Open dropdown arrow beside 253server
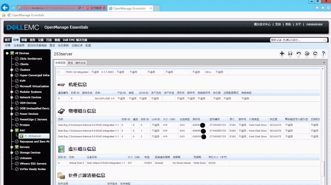 pos(26,136)
